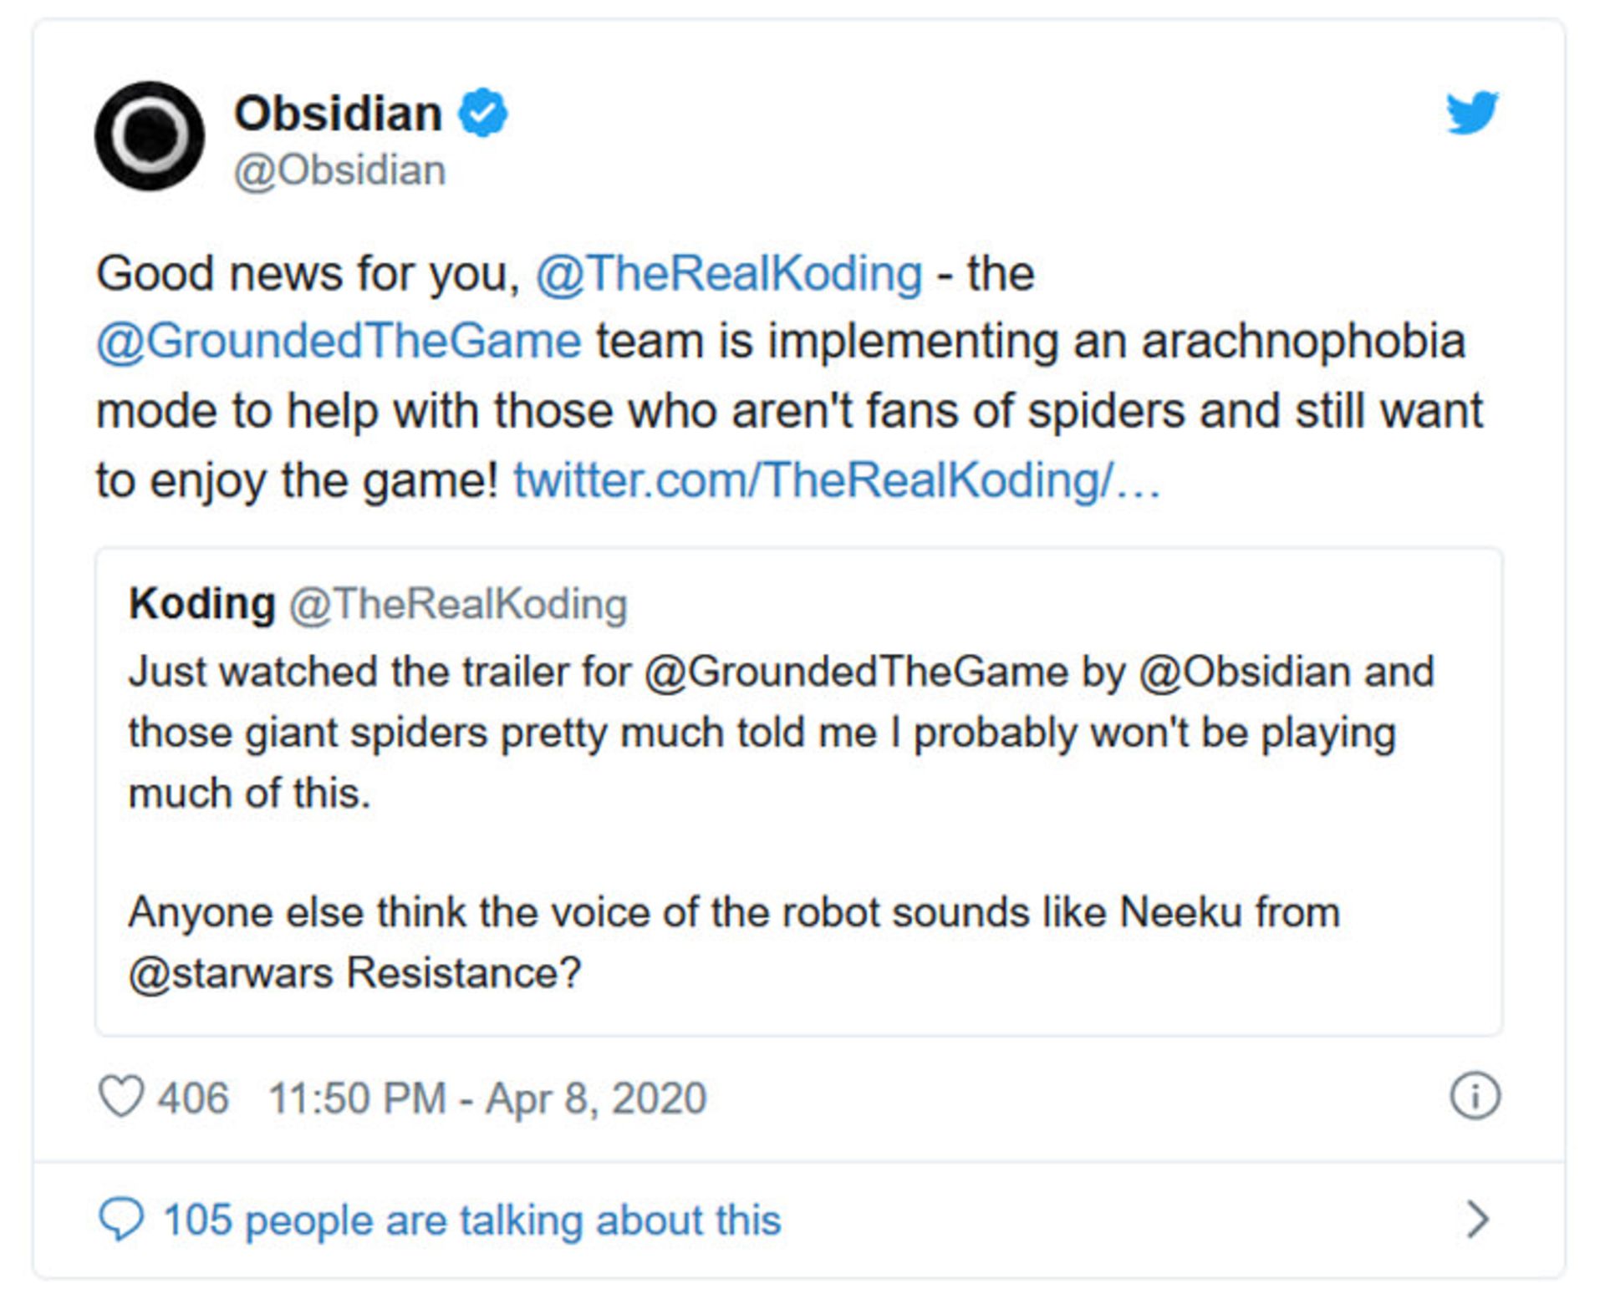Follow the @TheRealKoding mention in tweet

click(728, 273)
